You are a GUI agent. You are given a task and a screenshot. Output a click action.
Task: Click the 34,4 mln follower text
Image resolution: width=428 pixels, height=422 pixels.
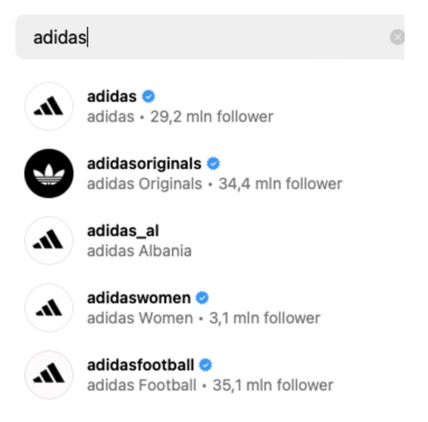tap(280, 183)
